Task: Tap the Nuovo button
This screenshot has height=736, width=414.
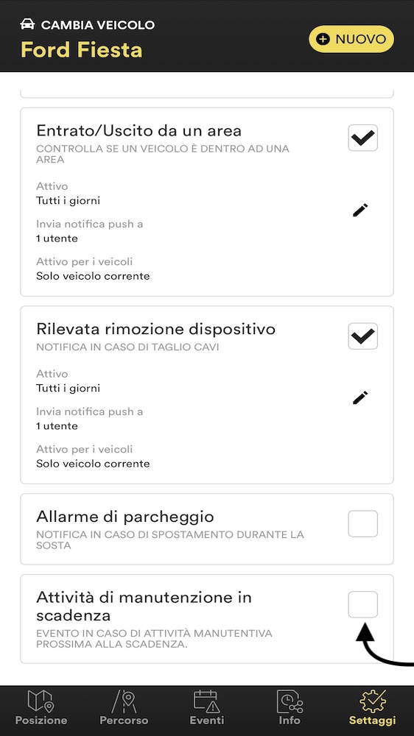Action: click(x=351, y=39)
